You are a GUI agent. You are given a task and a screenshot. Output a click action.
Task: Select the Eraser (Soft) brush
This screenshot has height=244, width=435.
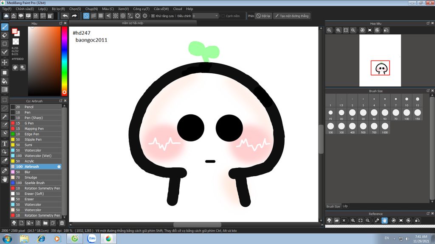tap(36, 194)
